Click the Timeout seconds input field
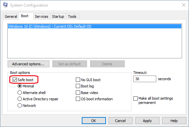This screenshot has width=189, height=127. [145, 79]
